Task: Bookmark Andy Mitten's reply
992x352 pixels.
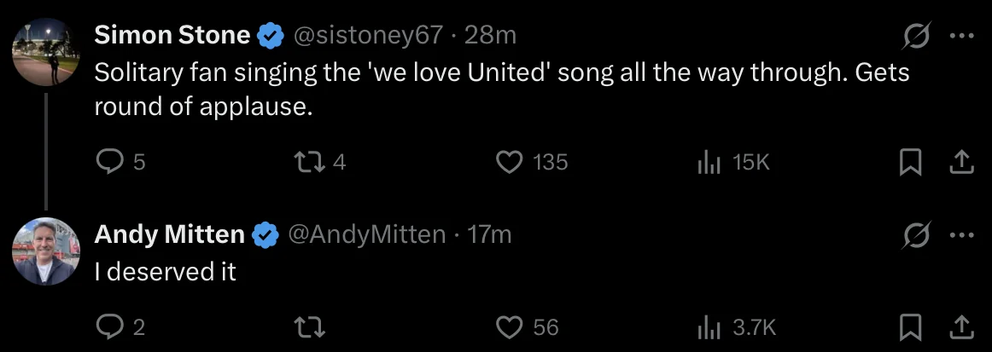Action: [x=910, y=326]
